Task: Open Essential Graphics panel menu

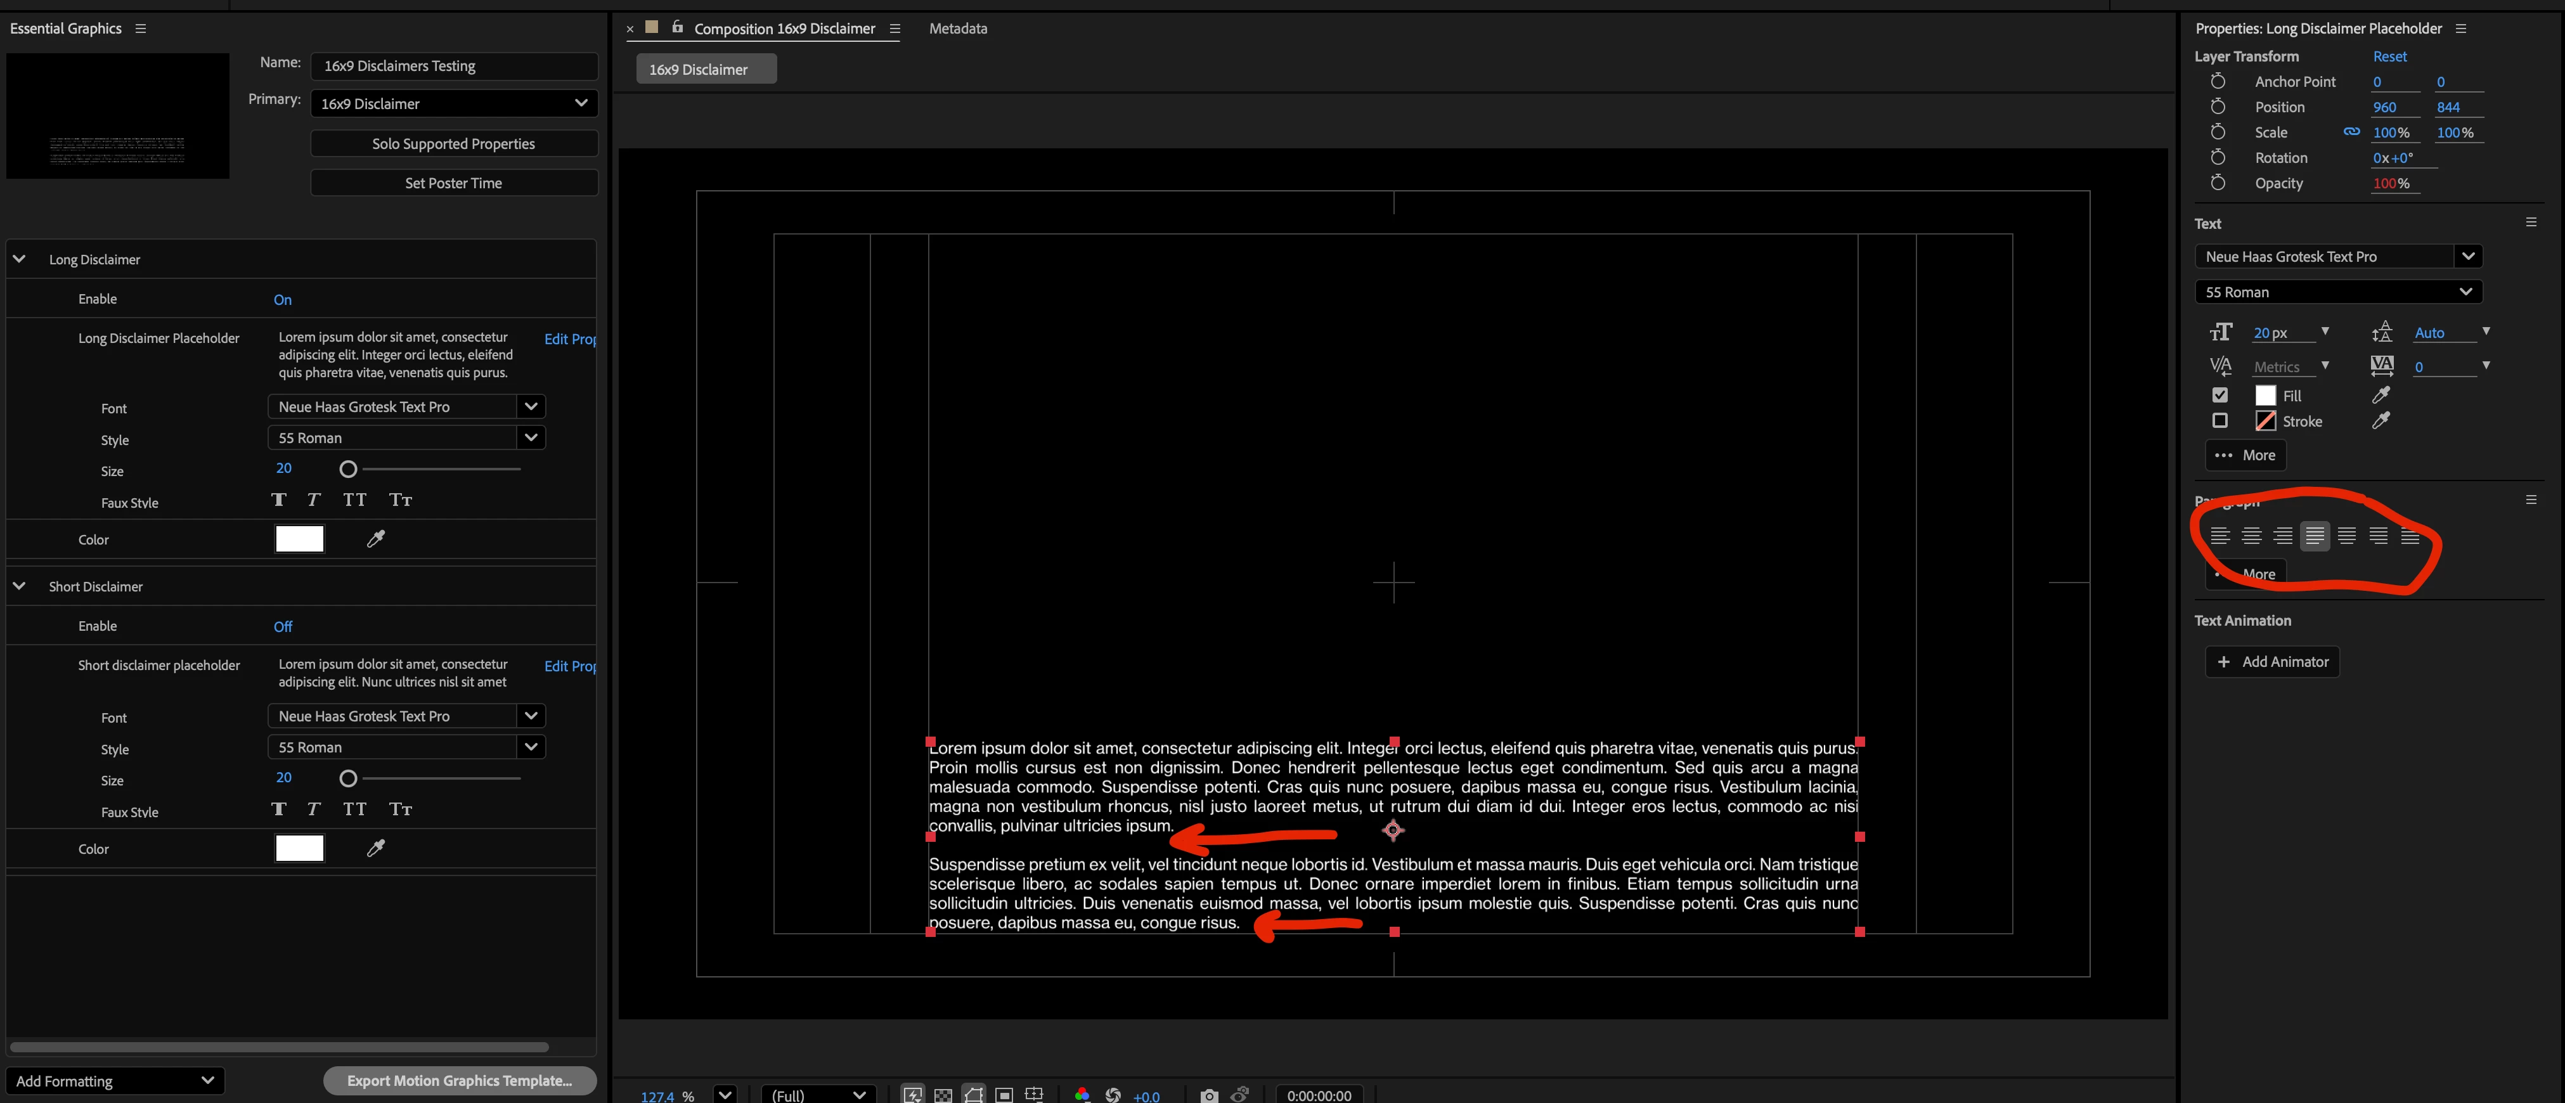Action: coord(140,28)
